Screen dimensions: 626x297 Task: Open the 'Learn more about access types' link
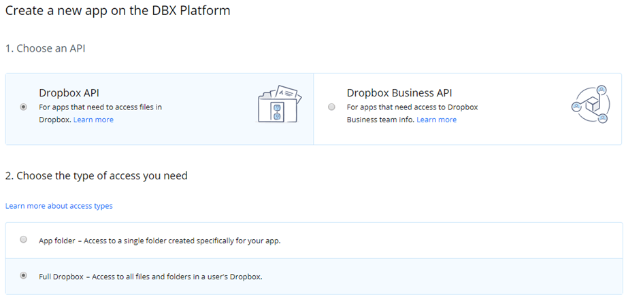pos(59,206)
